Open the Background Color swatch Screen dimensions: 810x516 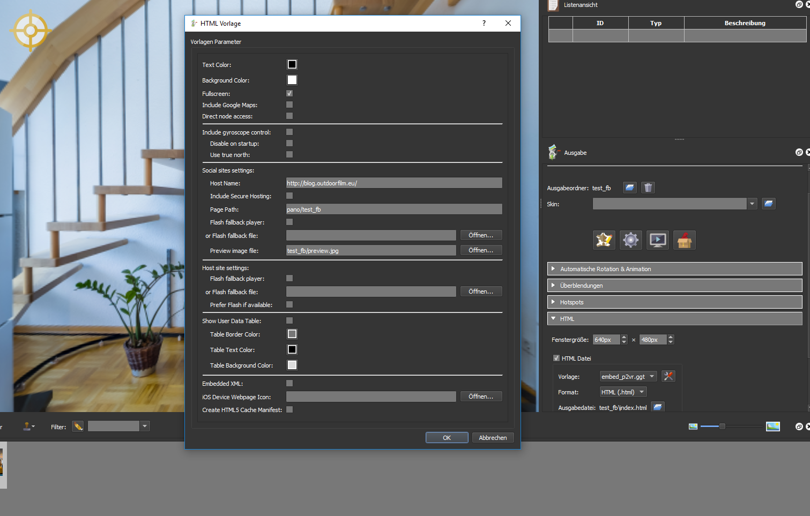tap(292, 80)
